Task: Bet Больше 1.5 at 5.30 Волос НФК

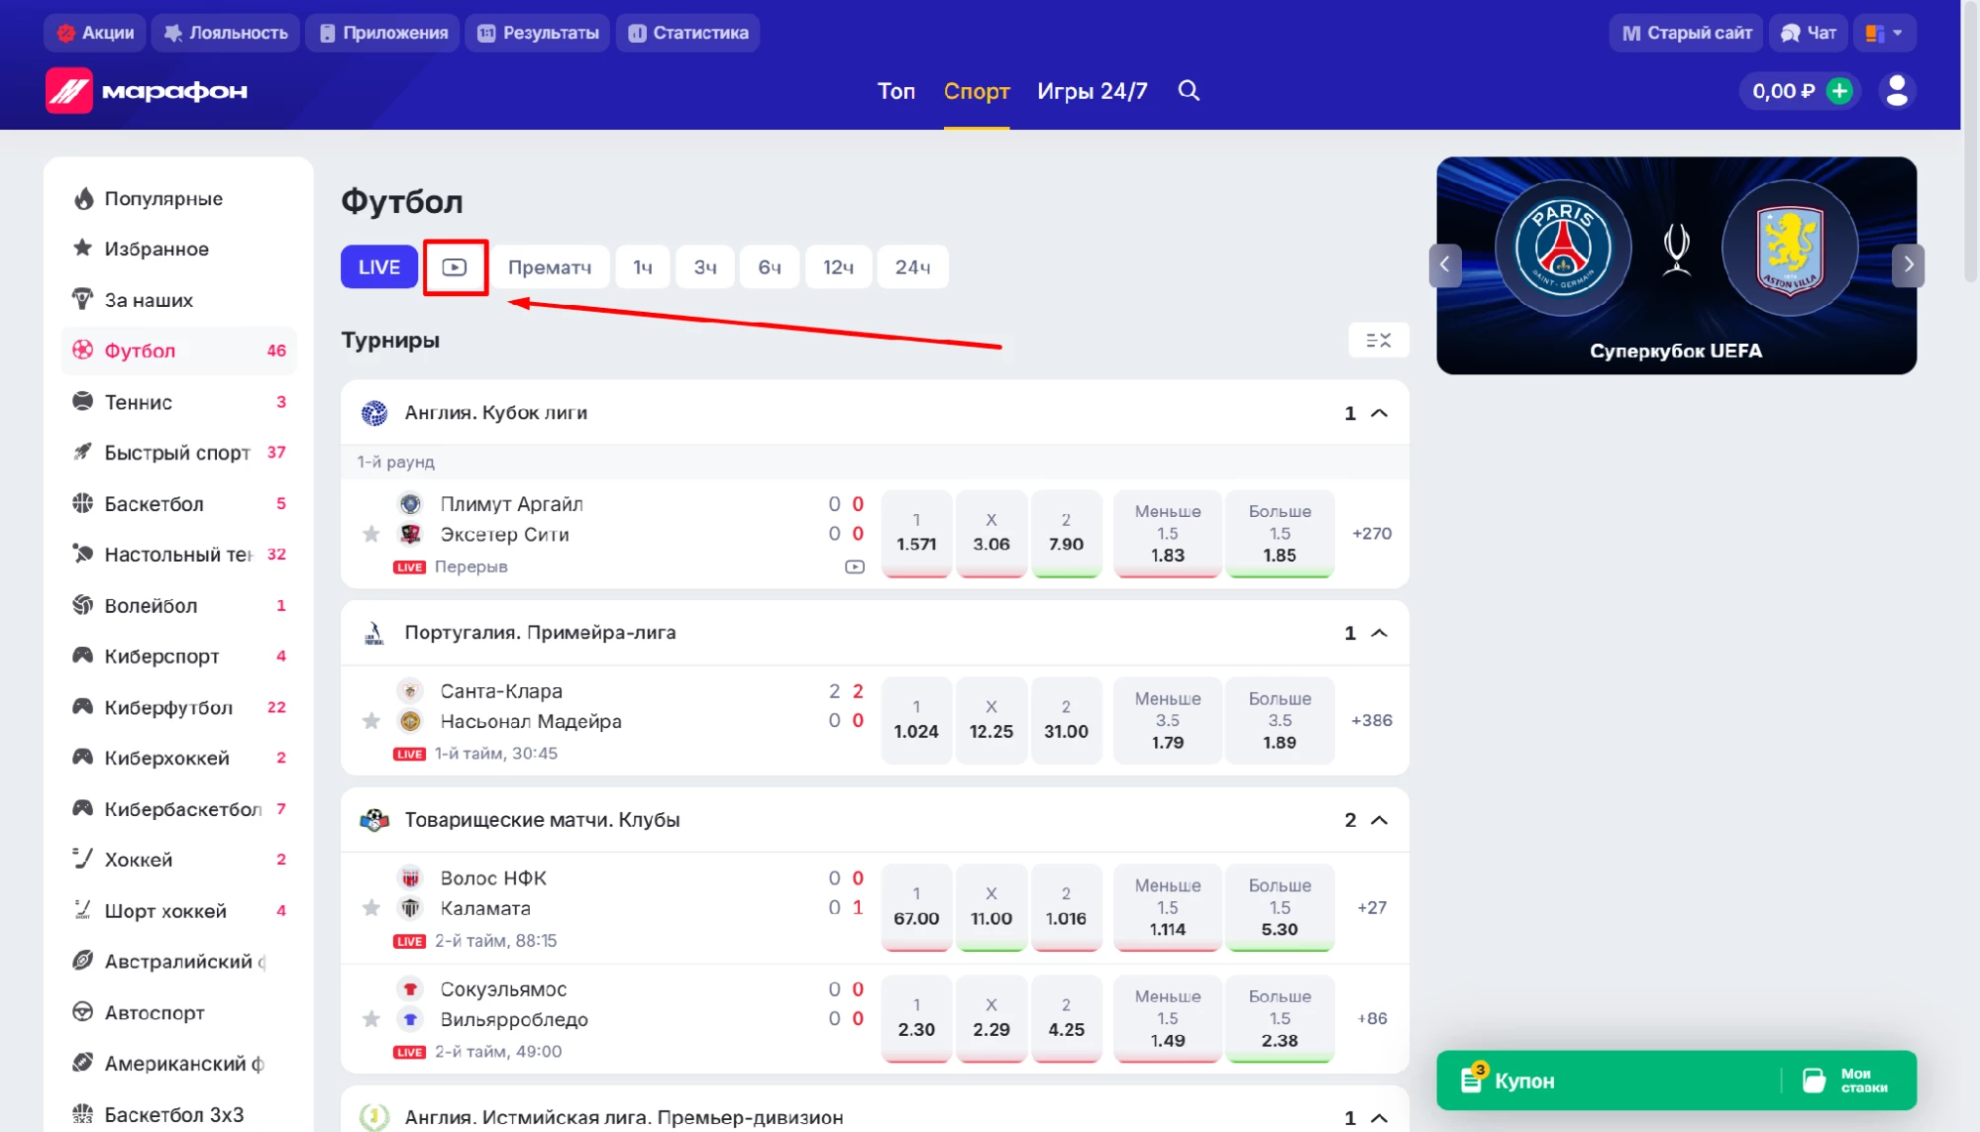Action: [1280, 908]
